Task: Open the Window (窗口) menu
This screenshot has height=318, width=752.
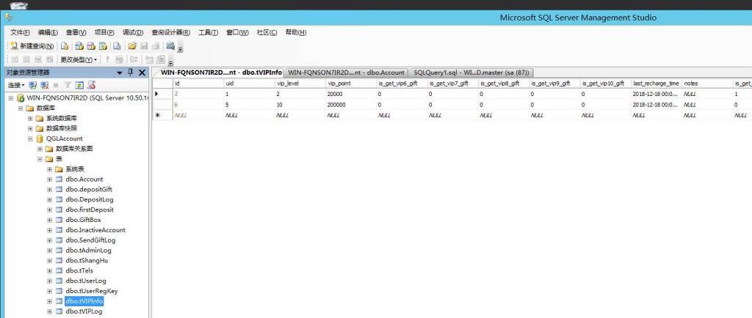Action: tap(237, 32)
